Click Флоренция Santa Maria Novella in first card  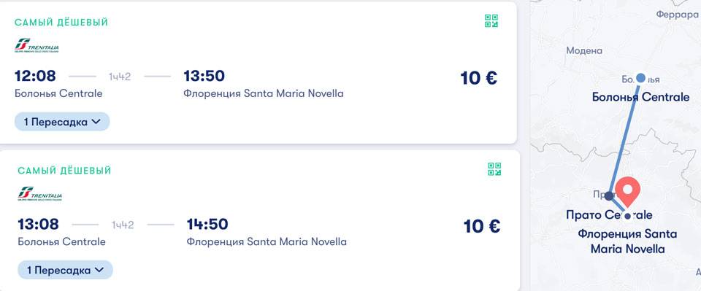(264, 94)
